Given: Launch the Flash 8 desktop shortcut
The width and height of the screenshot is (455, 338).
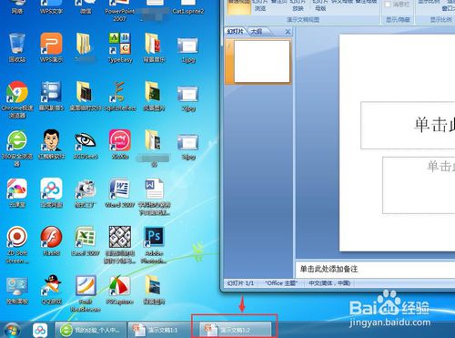Looking at the screenshot, I should 51,241.
